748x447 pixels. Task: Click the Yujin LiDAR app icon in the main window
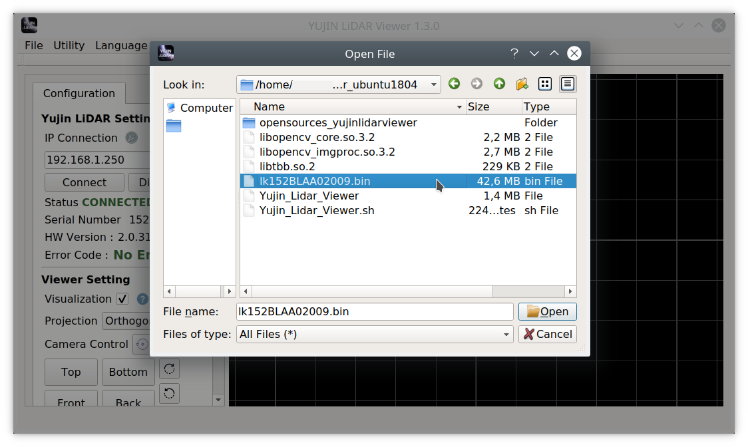point(29,25)
